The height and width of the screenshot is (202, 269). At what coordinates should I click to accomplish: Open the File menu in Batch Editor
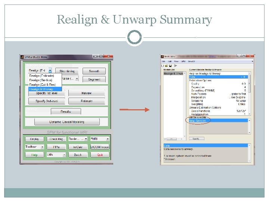click(164, 61)
